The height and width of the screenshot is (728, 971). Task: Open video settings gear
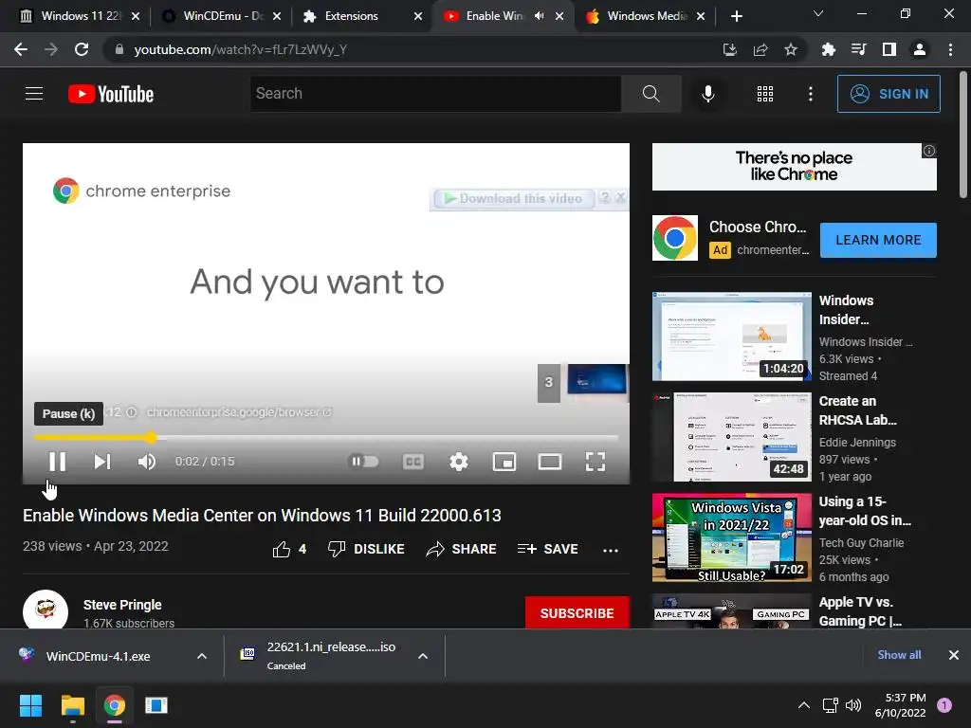(459, 462)
